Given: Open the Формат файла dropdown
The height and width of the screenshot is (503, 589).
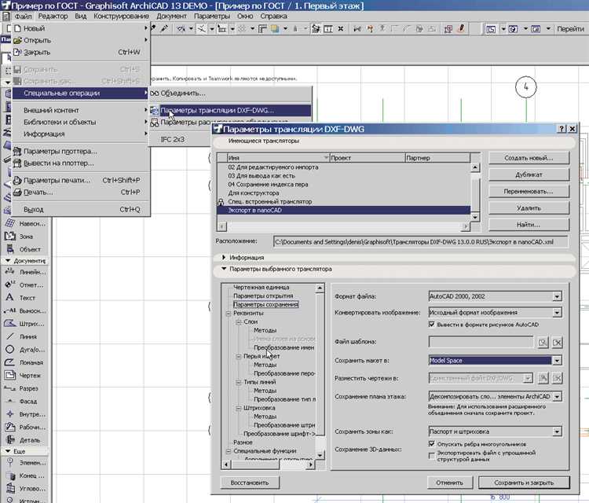Looking at the screenshot, I should (x=557, y=296).
